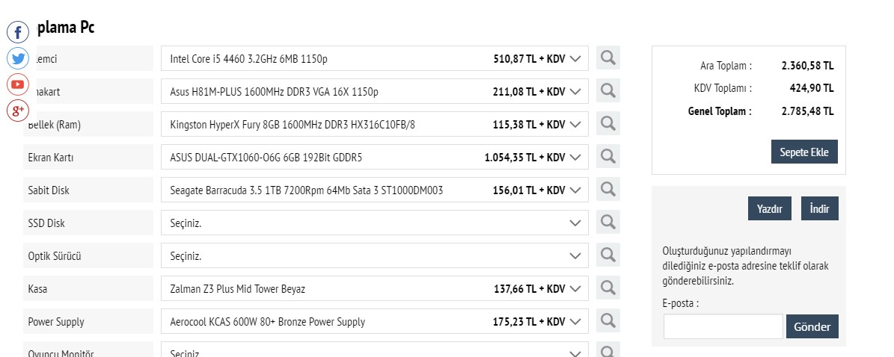This screenshot has height=357, width=894.
Task: Open the Asus H81M-PLUS motherboard dropdown
Action: [x=375, y=91]
